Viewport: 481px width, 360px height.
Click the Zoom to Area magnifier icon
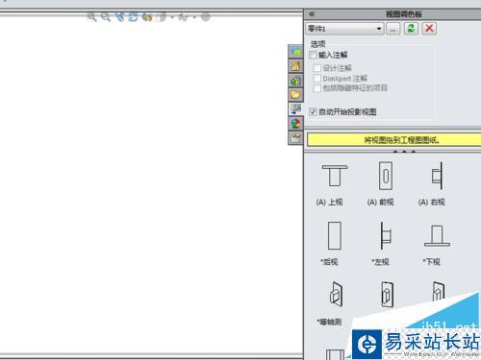point(106,16)
